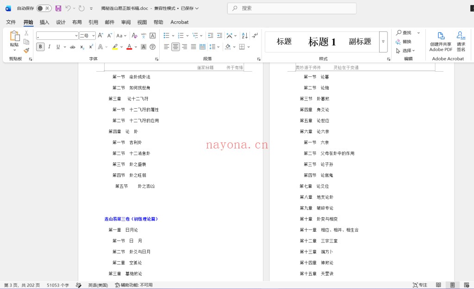Open the Layout tab

click(x=77, y=22)
